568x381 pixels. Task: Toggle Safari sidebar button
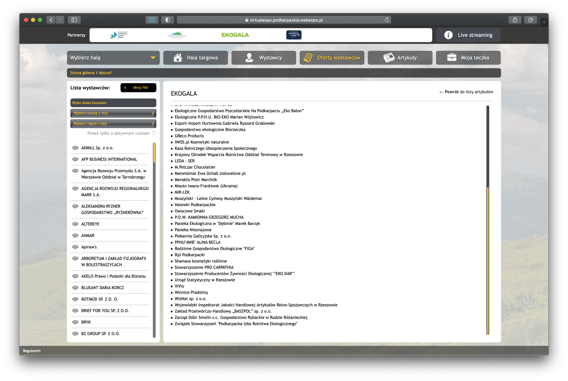tap(74, 20)
